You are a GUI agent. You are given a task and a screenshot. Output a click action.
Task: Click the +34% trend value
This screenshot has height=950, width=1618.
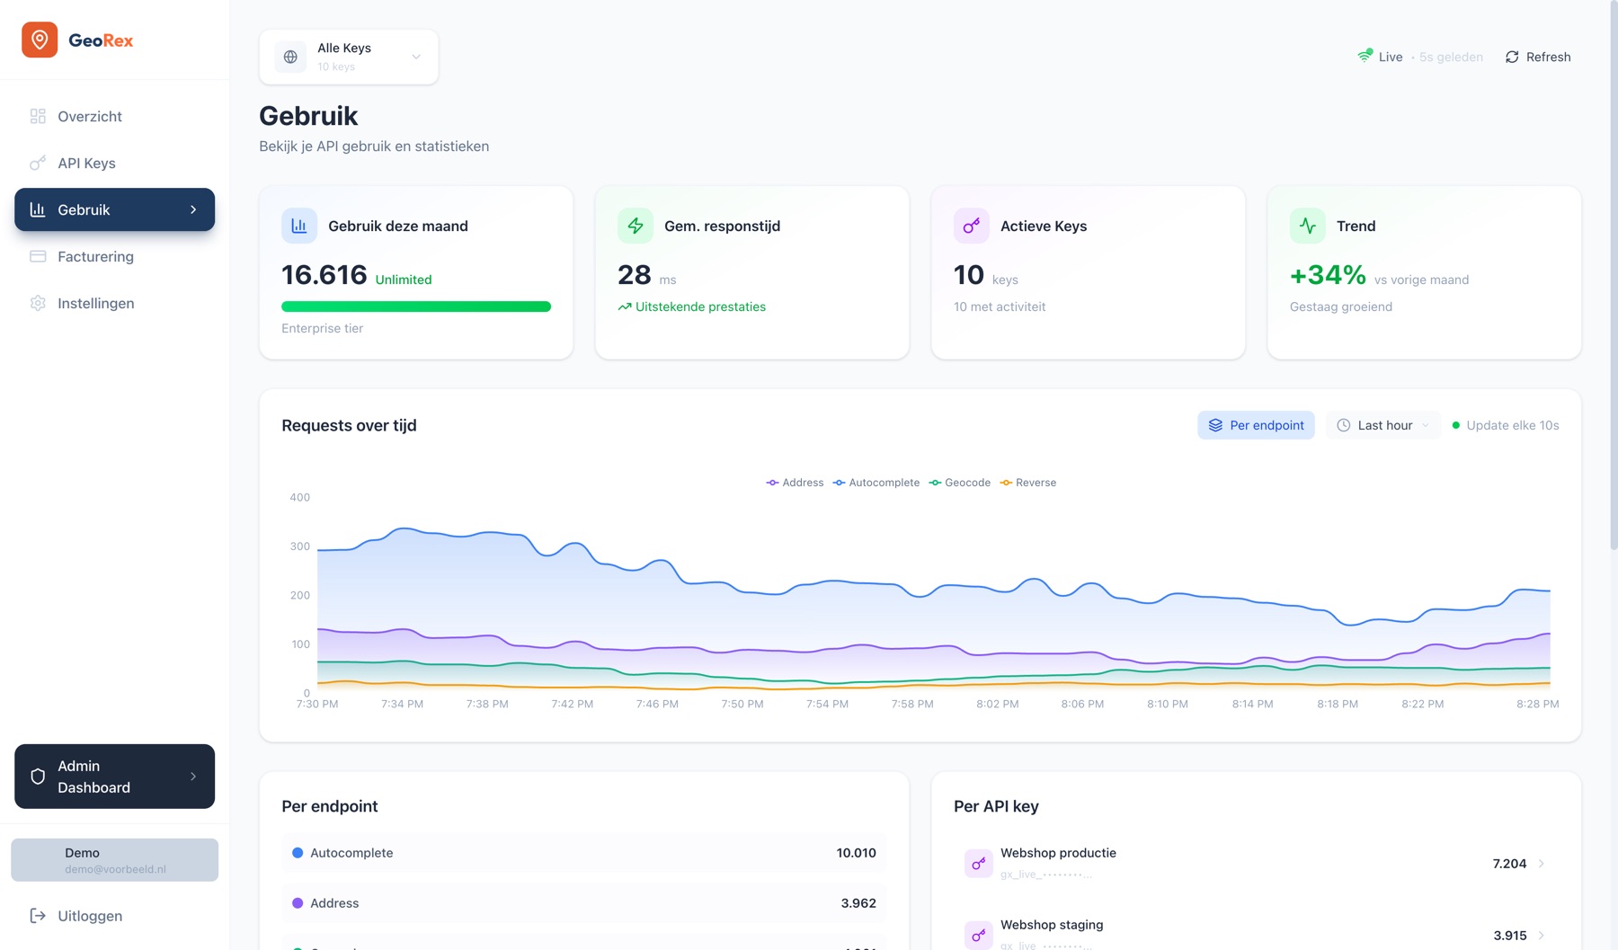pyautogui.click(x=1328, y=275)
